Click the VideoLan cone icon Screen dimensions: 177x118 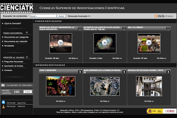point(4,107)
